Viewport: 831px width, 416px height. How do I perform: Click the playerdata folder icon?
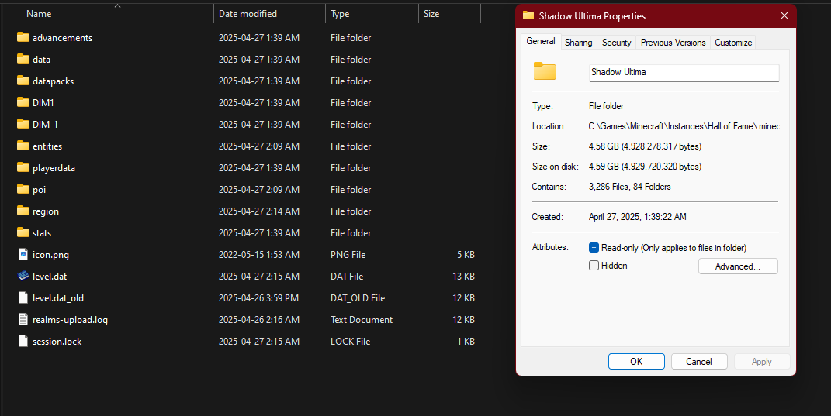click(23, 167)
